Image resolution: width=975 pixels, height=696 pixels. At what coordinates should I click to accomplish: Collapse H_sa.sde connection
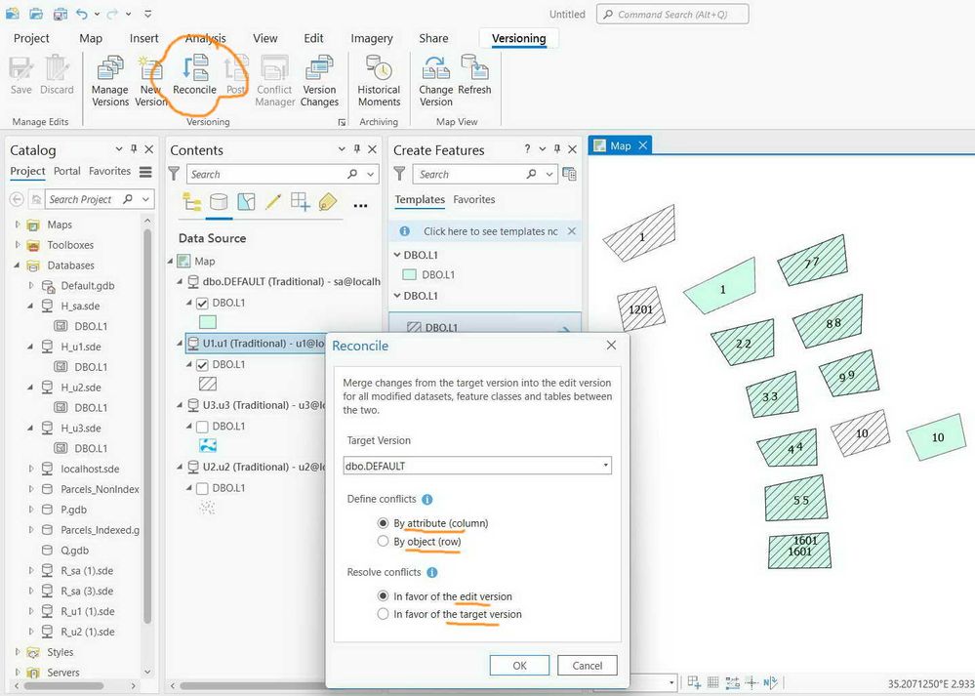[x=30, y=306]
